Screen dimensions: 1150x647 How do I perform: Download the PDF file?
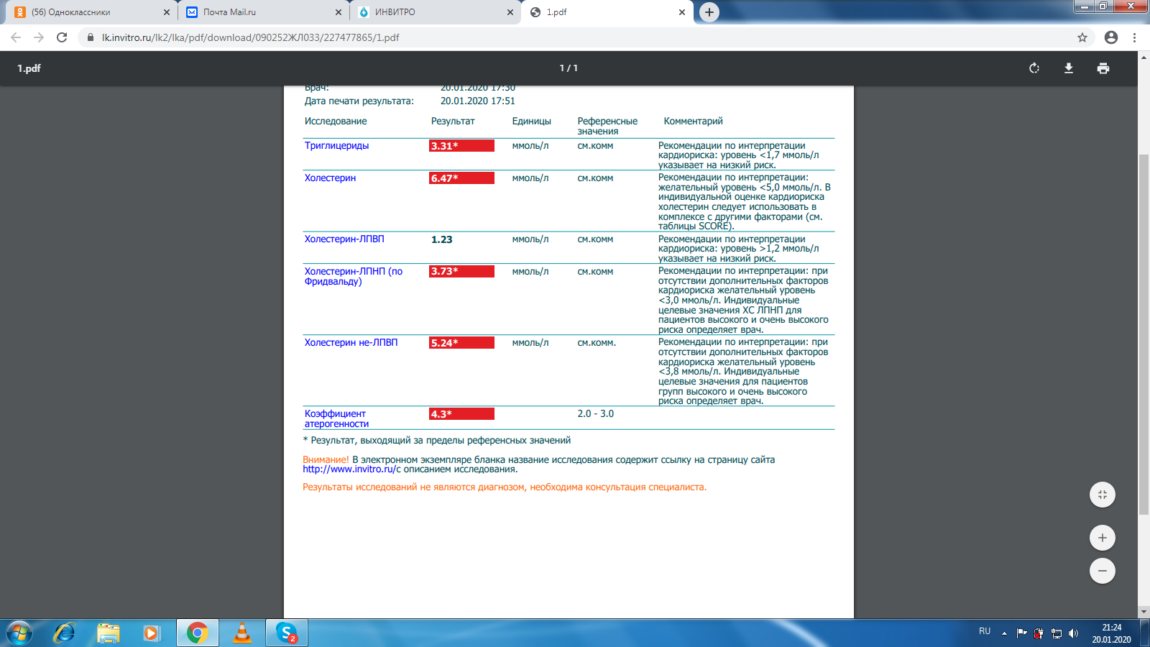(1069, 68)
